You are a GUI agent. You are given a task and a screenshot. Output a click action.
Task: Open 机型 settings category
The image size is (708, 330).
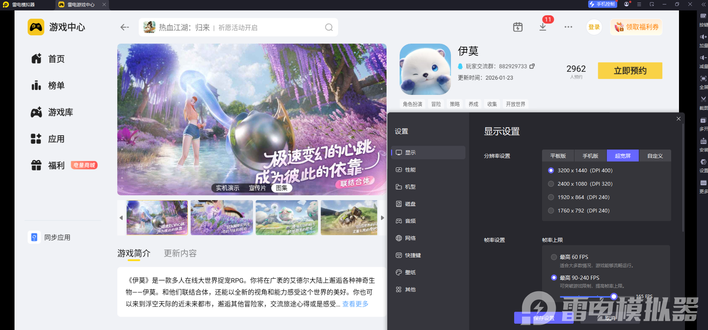[428, 187]
